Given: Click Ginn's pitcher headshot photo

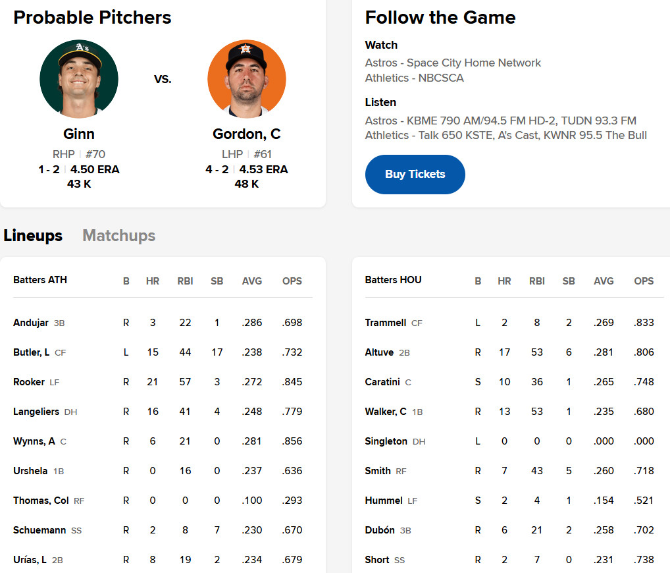Looking at the screenshot, I should point(79,78).
